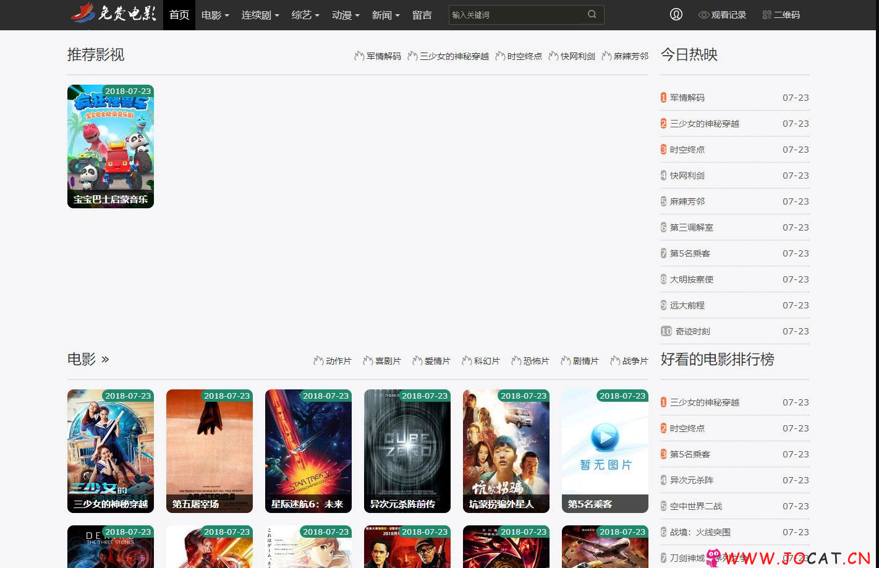Image resolution: width=879 pixels, height=568 pixels.
Task: Open 三少女的神秘穿越 in movie ranking list
Action: [705, 402]
